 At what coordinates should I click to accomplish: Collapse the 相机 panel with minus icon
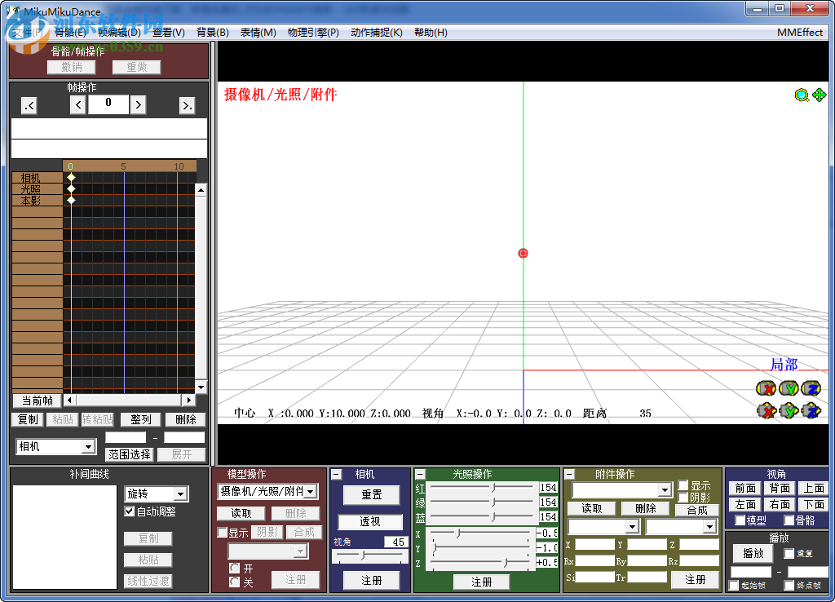[x=336, y=474]
